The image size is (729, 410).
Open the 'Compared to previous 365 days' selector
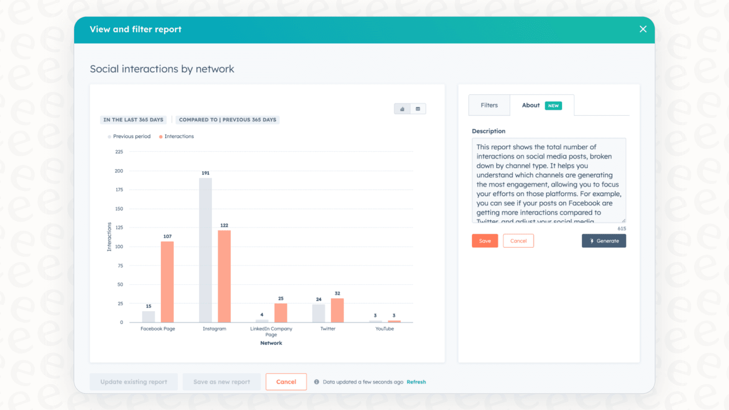(227, 120)
